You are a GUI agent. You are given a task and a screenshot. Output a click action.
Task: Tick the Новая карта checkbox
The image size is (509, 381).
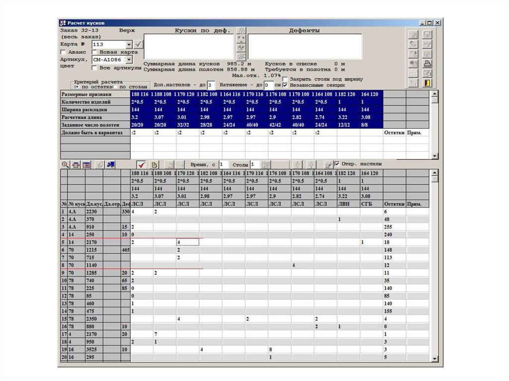pos(94,52)
